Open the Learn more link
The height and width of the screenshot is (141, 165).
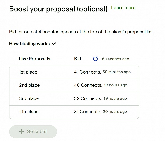[x=123, y=8]
